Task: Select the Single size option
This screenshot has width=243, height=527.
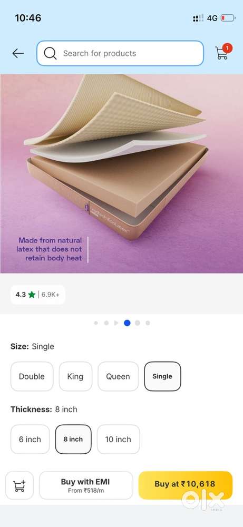Action: point(162,376)
